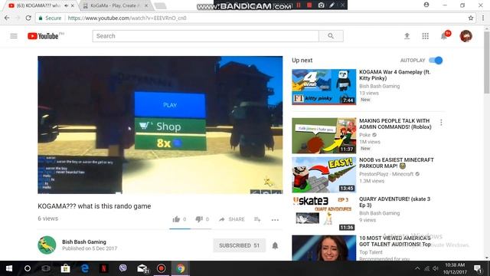Open the Action Center notifications icon

478,268
